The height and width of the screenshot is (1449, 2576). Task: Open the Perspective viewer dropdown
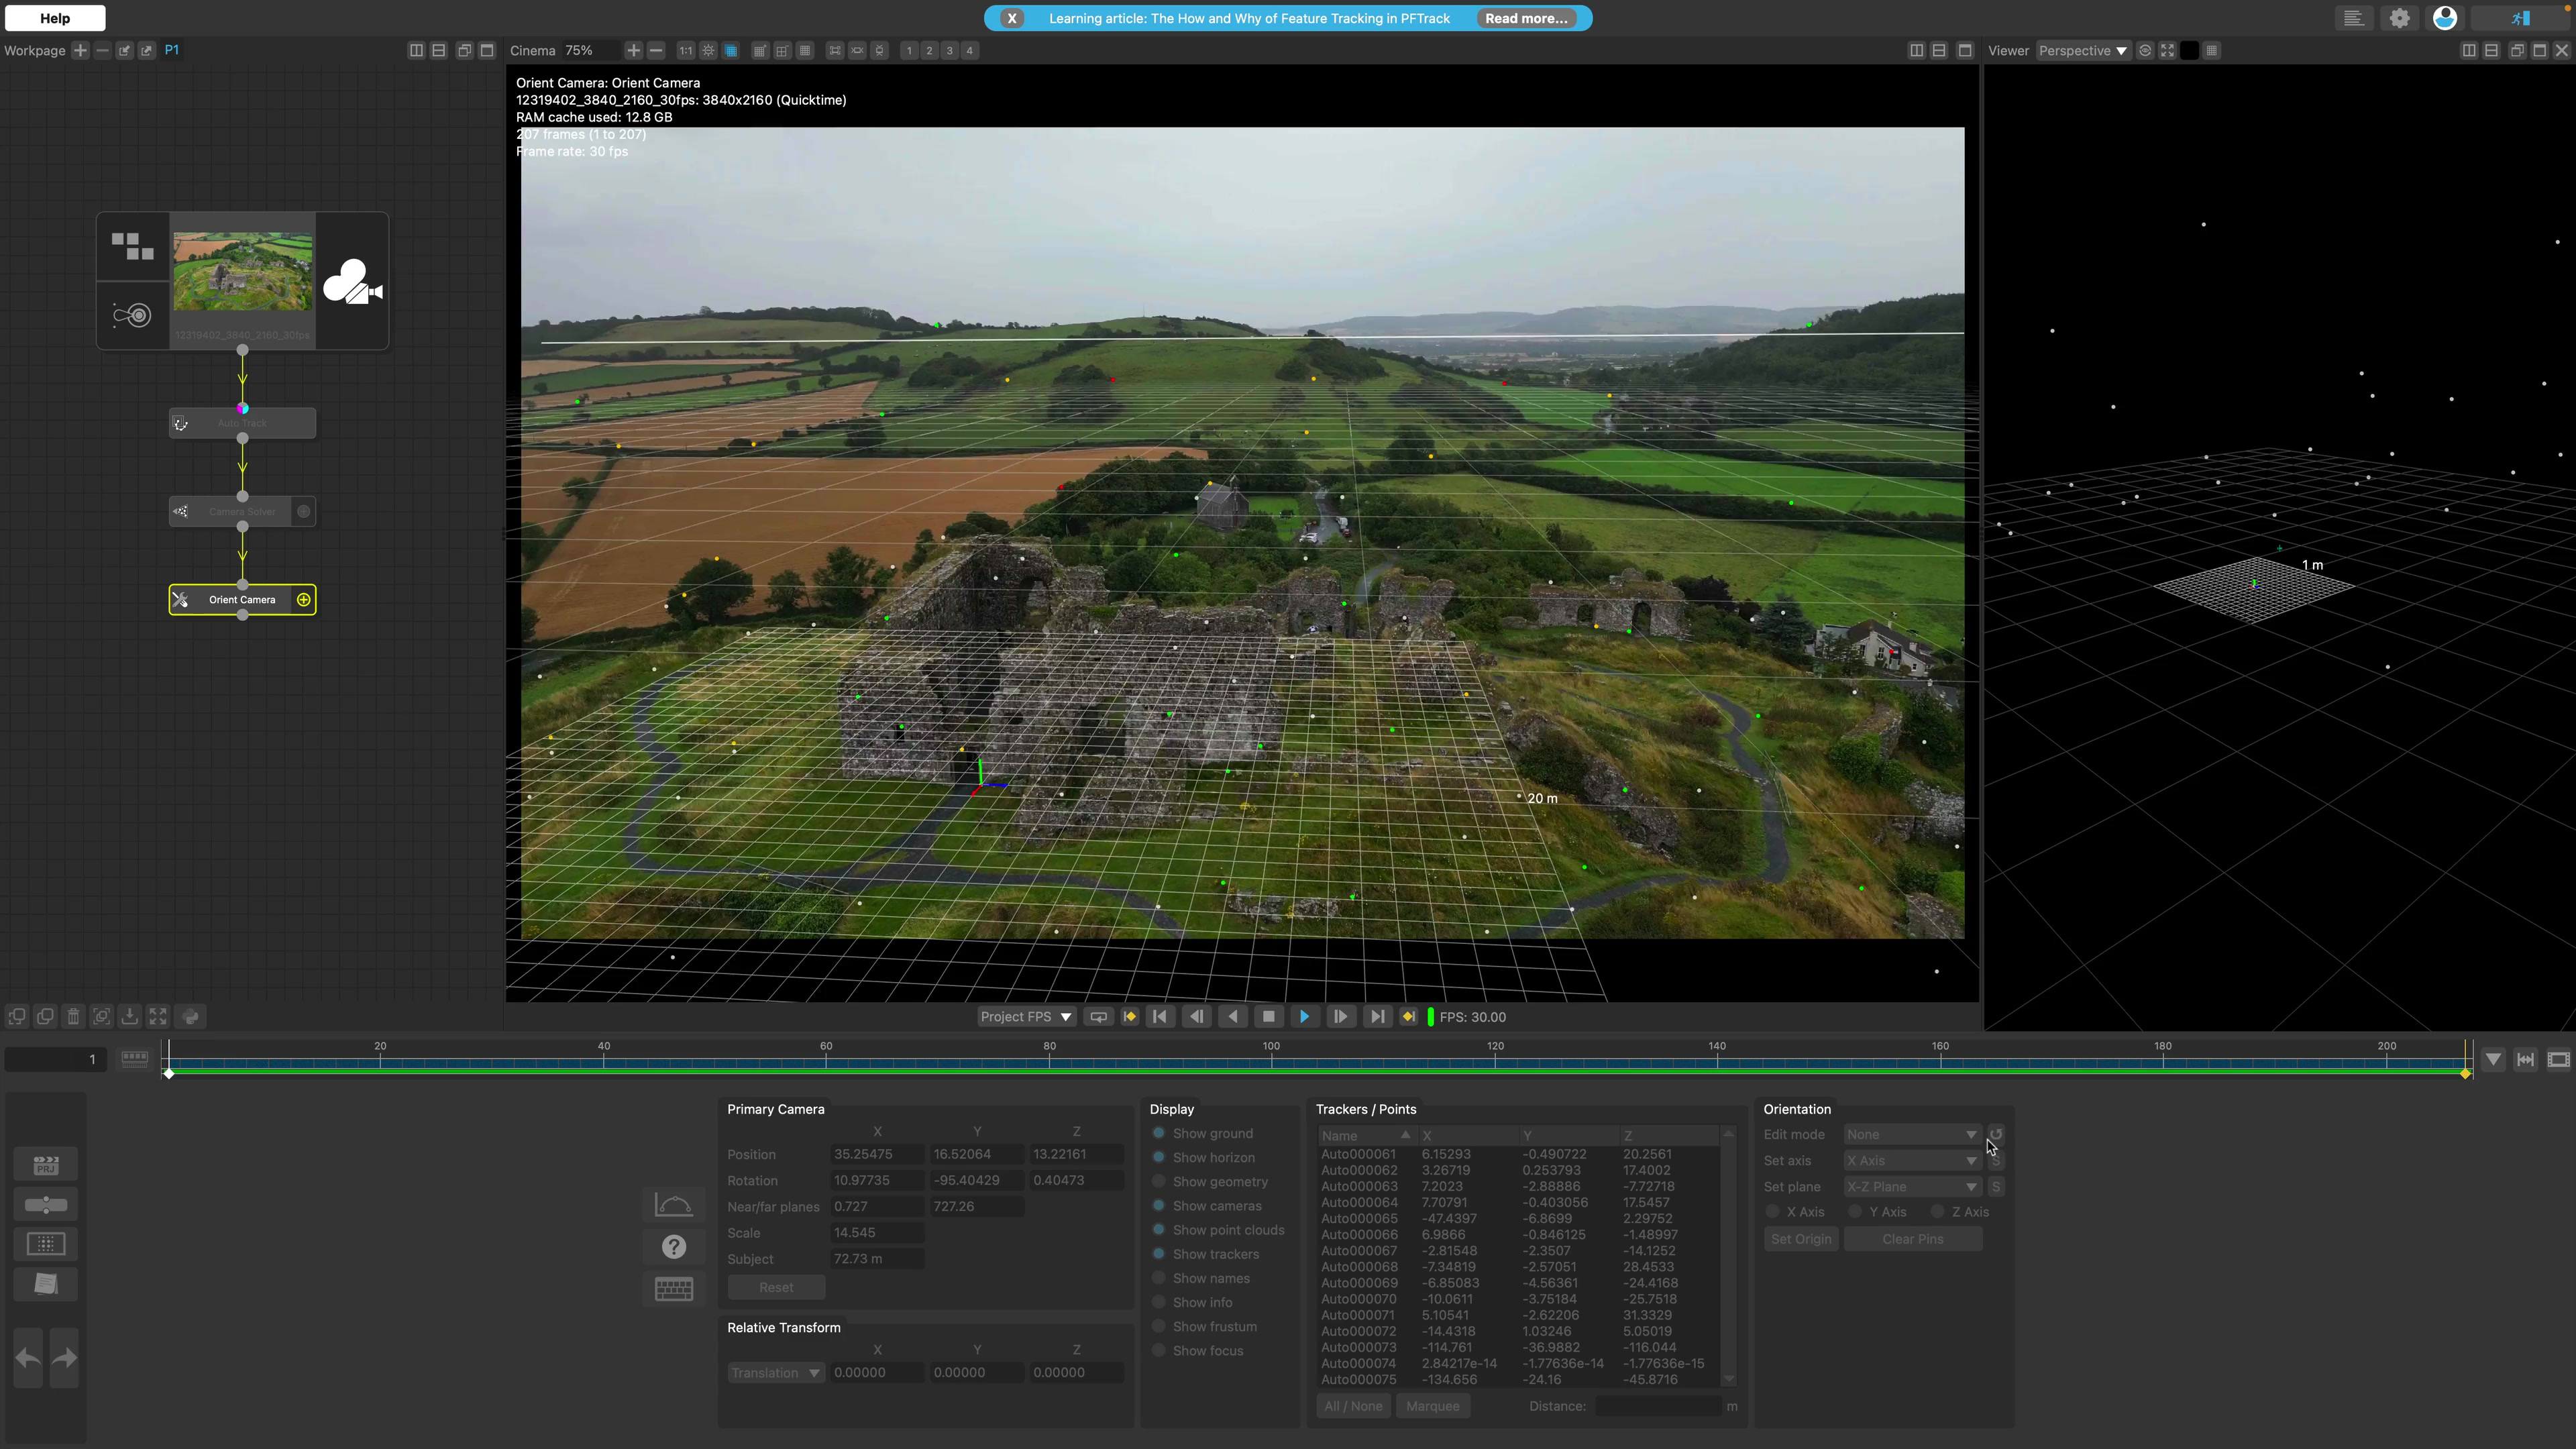coord(2083,51)
